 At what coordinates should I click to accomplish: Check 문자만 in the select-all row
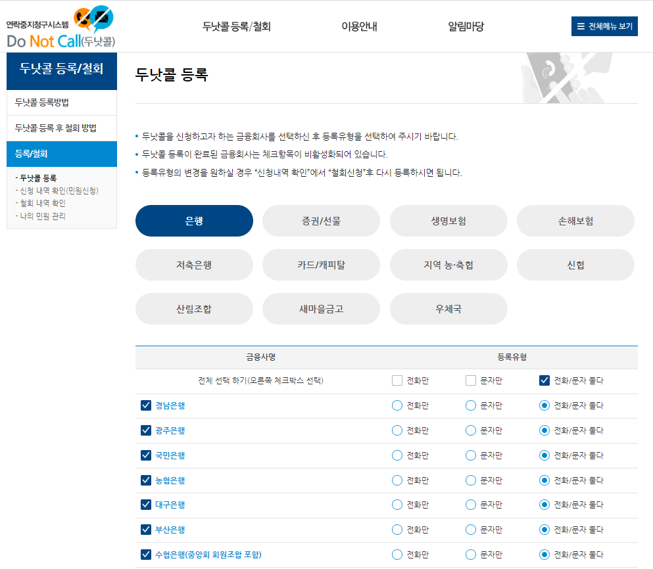point(471,380)
